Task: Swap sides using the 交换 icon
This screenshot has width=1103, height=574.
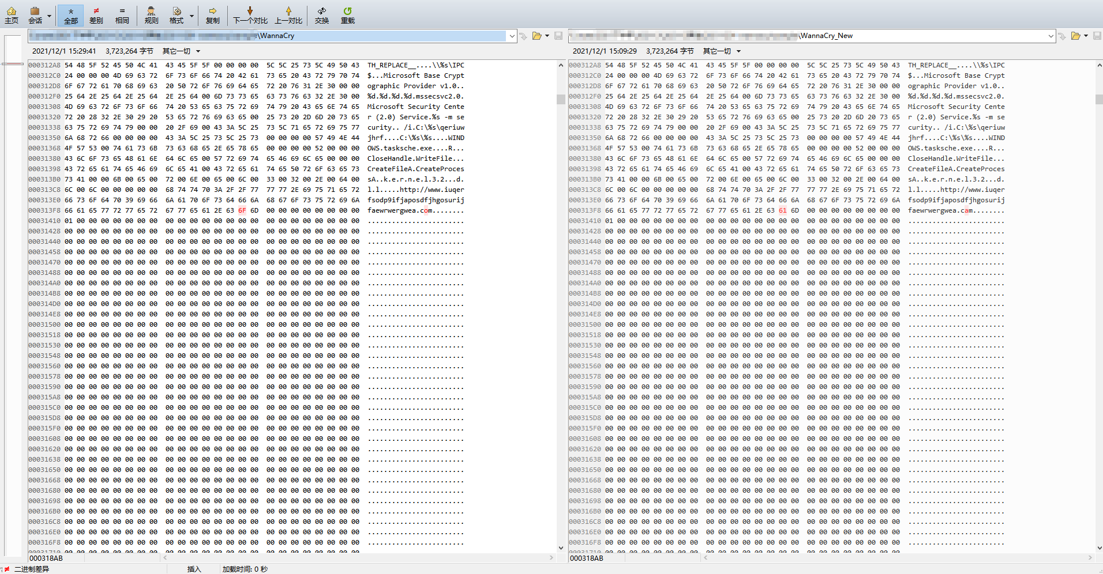Action: point(321,15)
